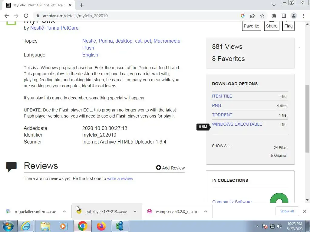
Task: Download the ITEM TILE option
Action: [x=222, y=96]
